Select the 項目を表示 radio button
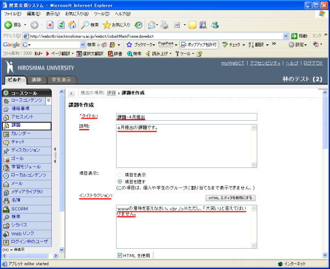This screenshot has width=330, height=269. coord(120,175)
